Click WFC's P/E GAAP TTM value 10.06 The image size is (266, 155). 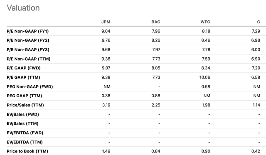click(205, 77)
